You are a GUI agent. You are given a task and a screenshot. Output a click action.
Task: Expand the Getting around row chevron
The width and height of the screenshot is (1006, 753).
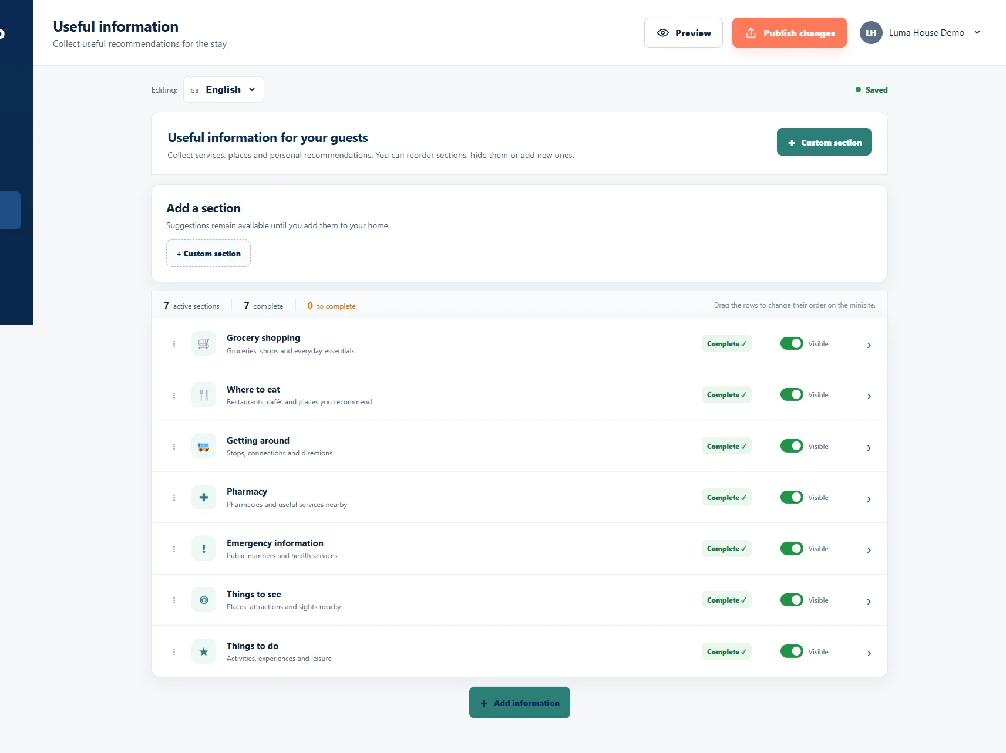869,448
